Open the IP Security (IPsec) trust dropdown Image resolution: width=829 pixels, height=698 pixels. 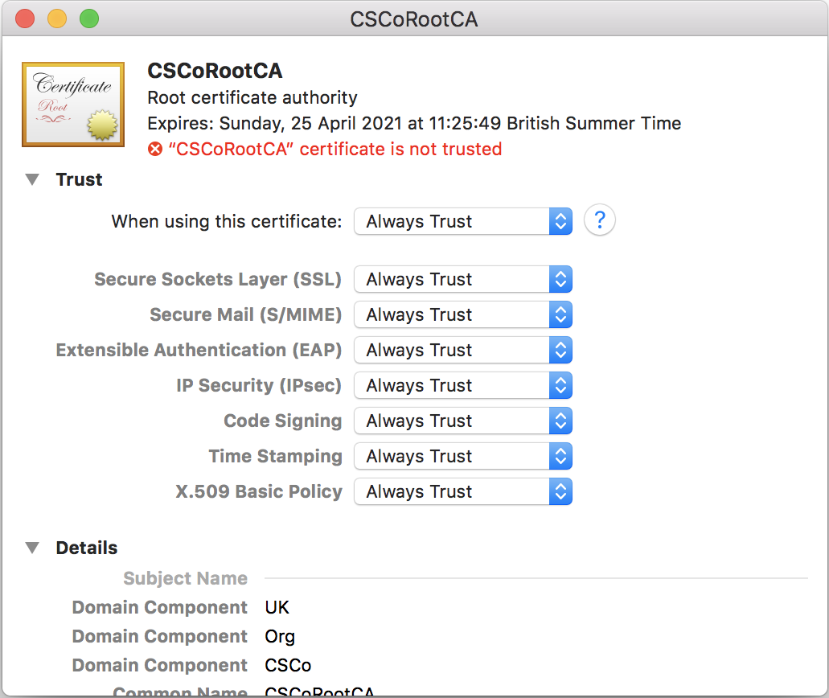[x=462, y=385]
